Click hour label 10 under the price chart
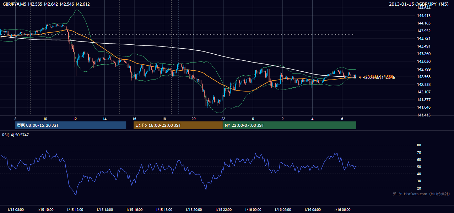This screenshot has height=213, width=454. pos(45,119)
